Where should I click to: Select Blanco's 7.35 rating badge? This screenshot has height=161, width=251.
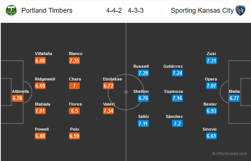74,61
